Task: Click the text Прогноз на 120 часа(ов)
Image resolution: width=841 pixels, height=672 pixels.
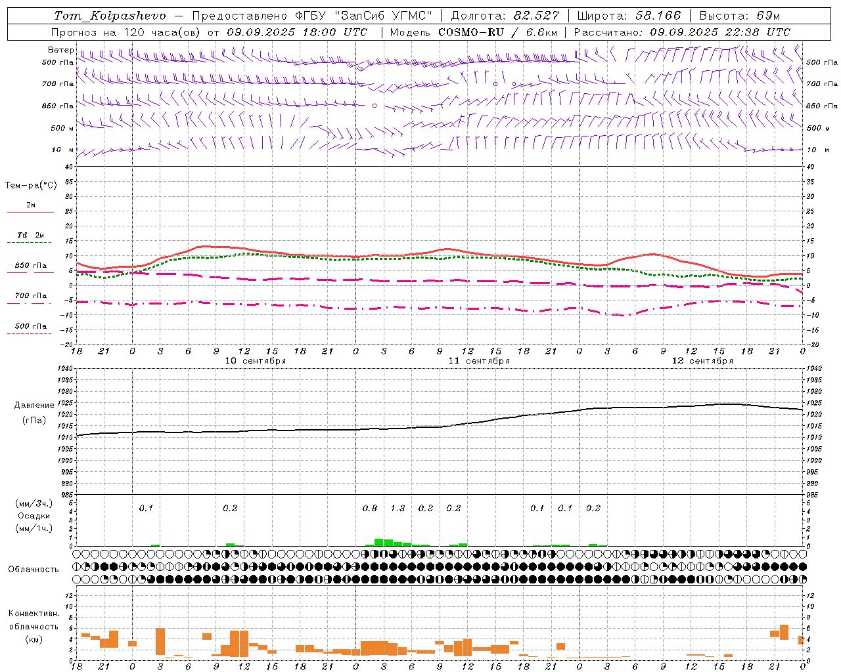Action: pos(125,32)
